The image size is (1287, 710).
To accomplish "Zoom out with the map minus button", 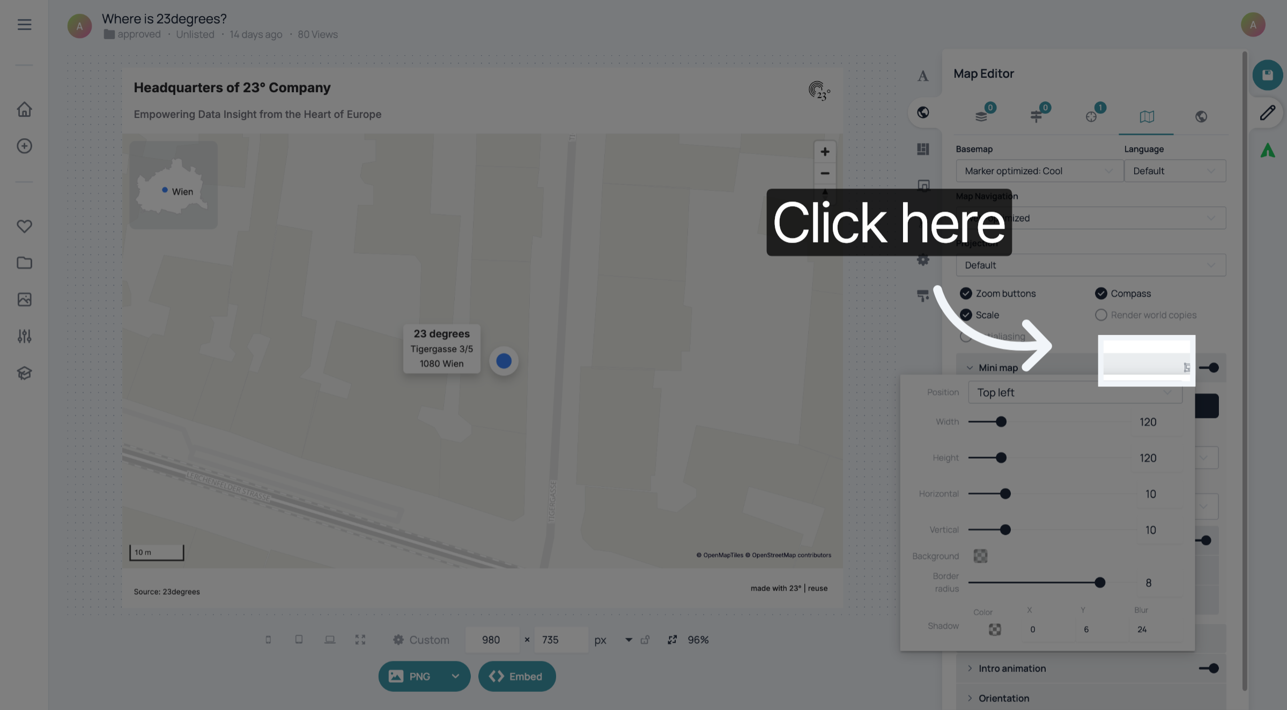I will [x=825, y=174].
